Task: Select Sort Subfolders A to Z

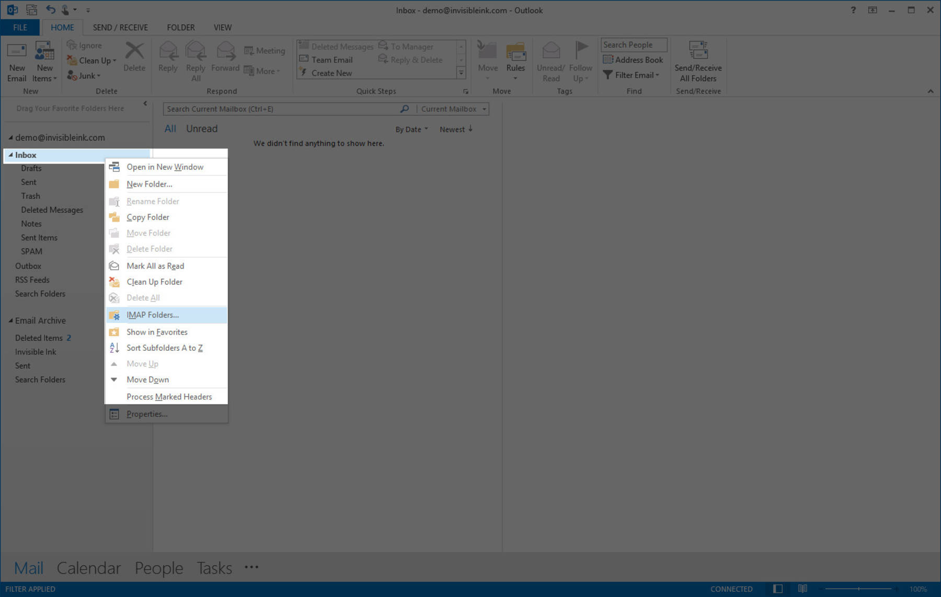Action: click(x=167, y=348)
